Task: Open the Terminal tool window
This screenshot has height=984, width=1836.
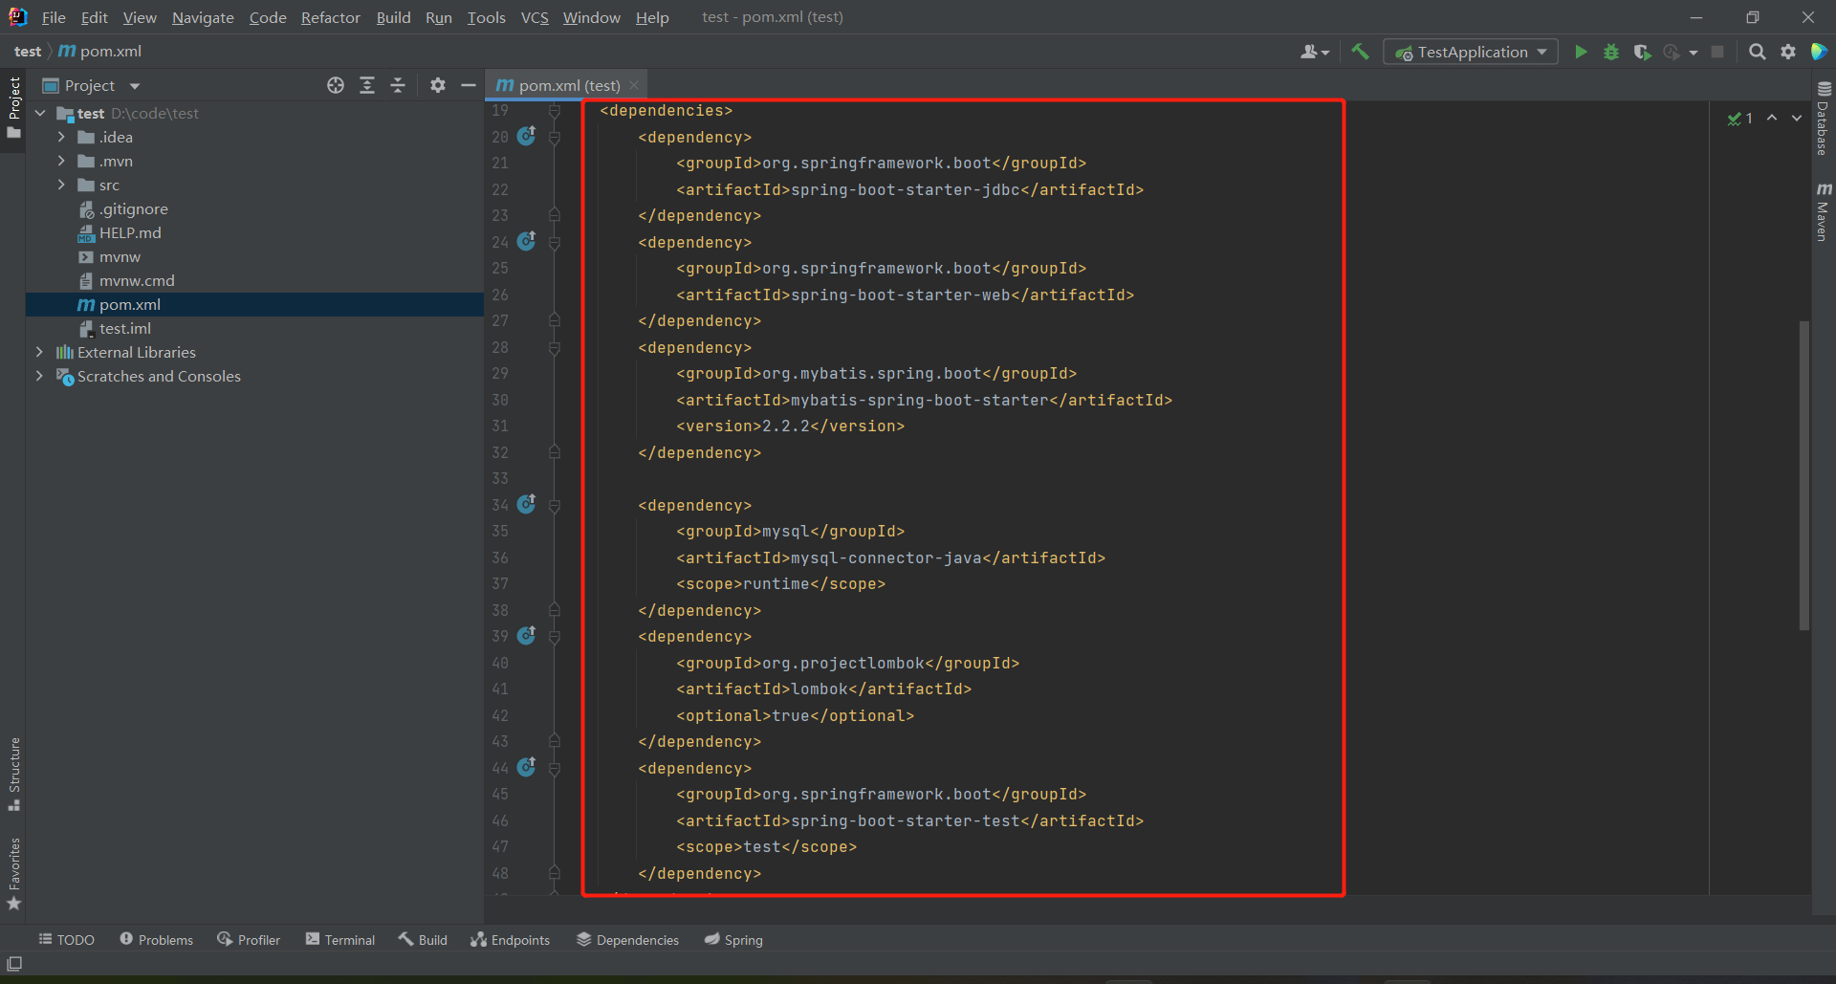Action: (339, 940)
